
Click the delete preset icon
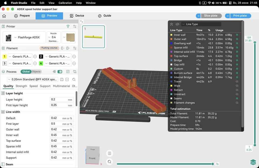coord(67,80)
